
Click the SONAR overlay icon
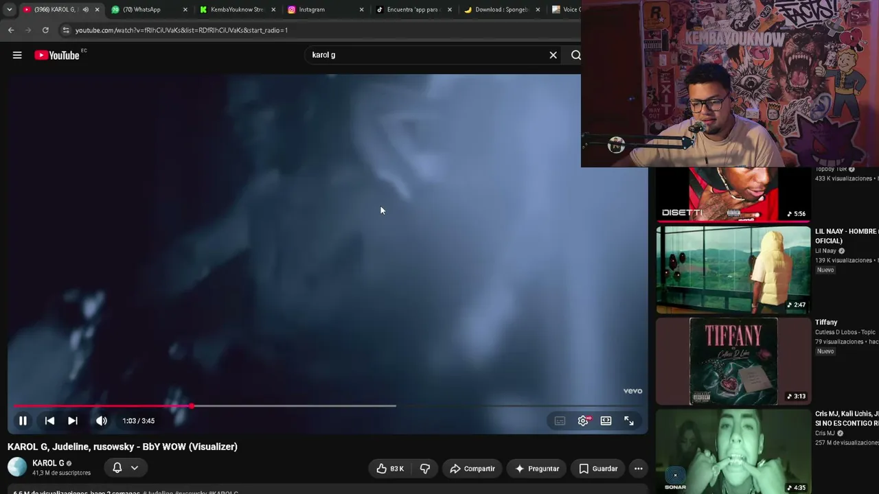tap(675, 478)
